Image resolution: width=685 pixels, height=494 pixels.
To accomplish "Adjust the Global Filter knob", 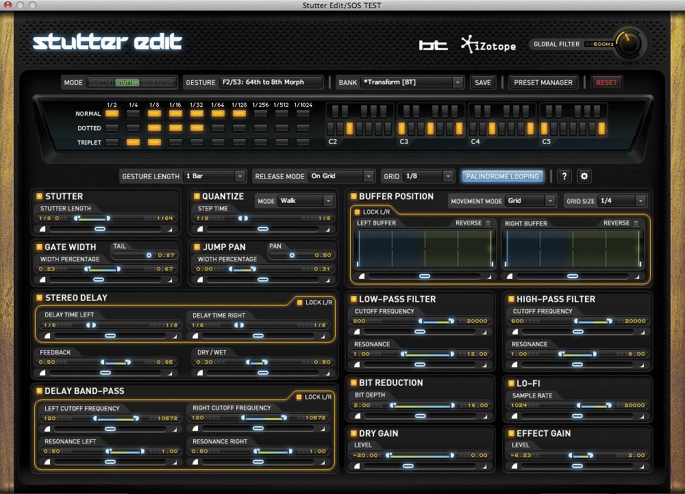I will (x=627, y=44).
